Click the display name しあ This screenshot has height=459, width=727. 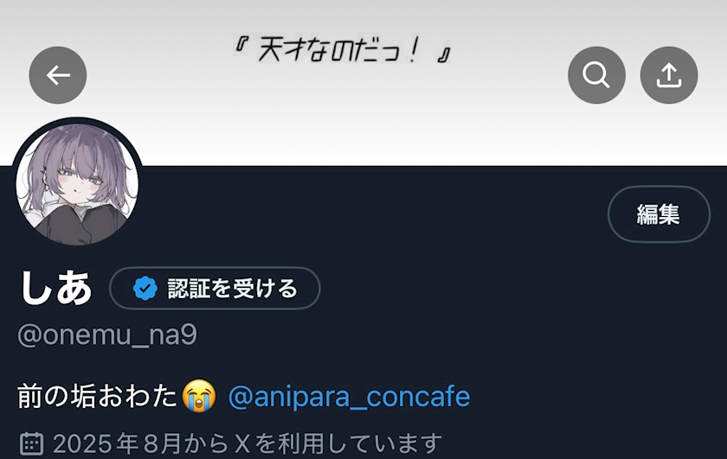click(x=55, y=288)
